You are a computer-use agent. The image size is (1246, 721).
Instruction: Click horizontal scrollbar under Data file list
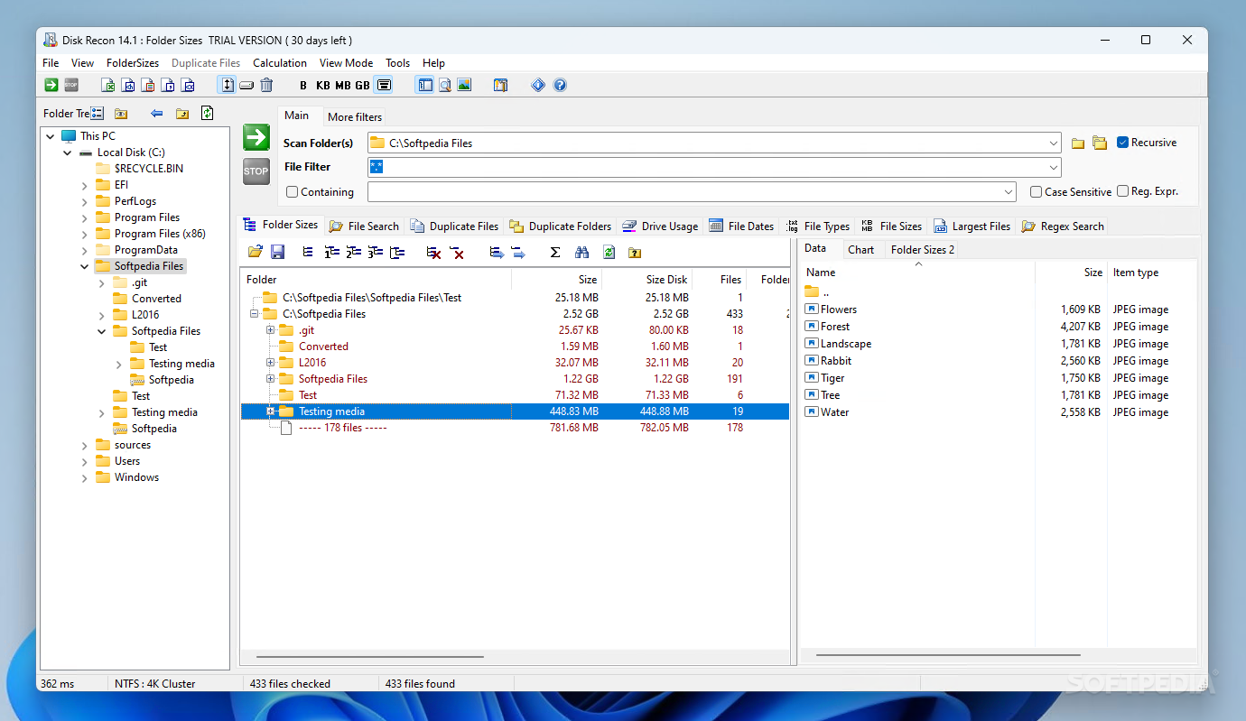tap(948, 654)
